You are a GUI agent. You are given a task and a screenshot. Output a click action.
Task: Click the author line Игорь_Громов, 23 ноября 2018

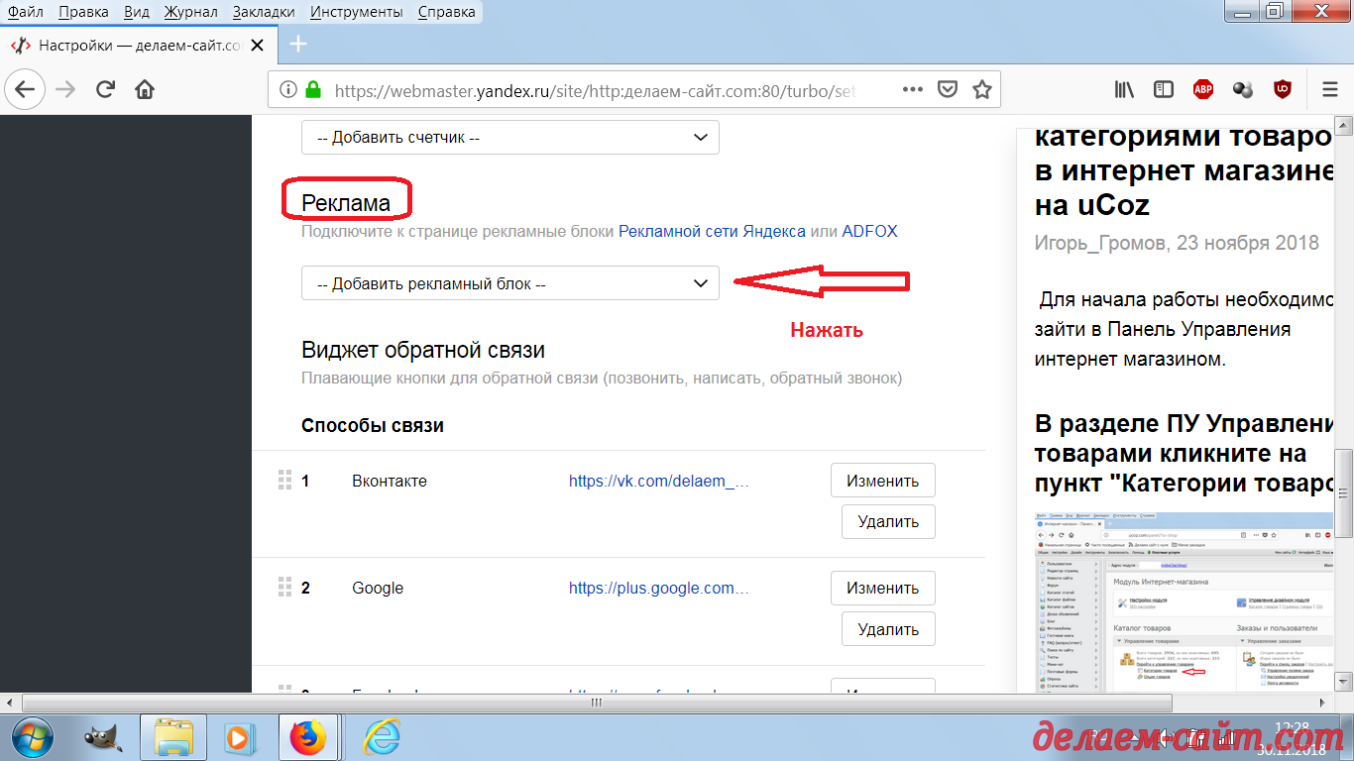point(1177,243)
